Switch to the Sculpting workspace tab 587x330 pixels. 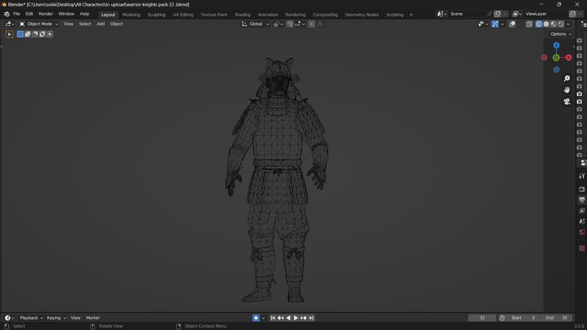pos(156,15)
